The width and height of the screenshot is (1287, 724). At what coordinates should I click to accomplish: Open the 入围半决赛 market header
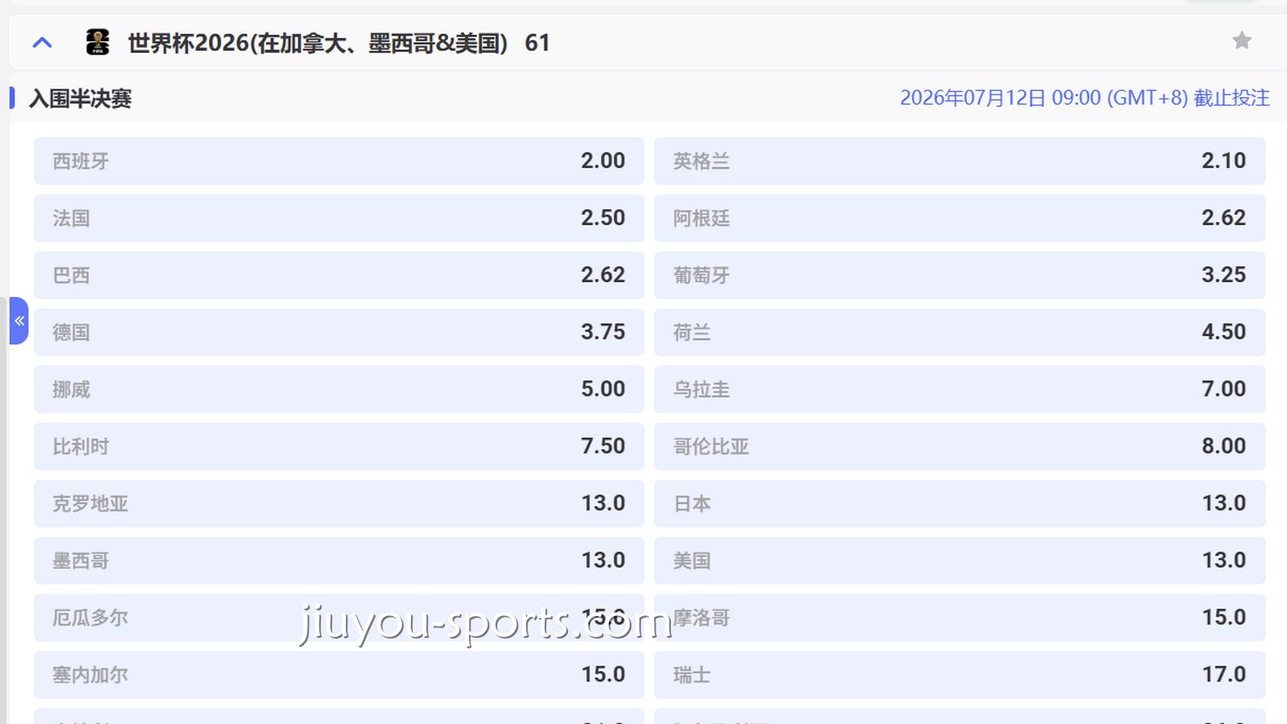(80, 98)
